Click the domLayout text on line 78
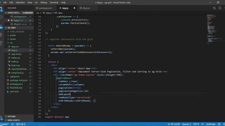225x126 pixels. (64, 94)
